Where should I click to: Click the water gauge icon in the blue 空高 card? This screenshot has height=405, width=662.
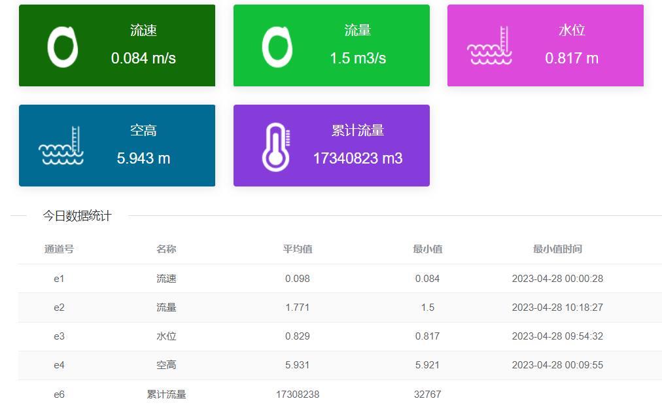pyautogui.click(x=61, y=146)
